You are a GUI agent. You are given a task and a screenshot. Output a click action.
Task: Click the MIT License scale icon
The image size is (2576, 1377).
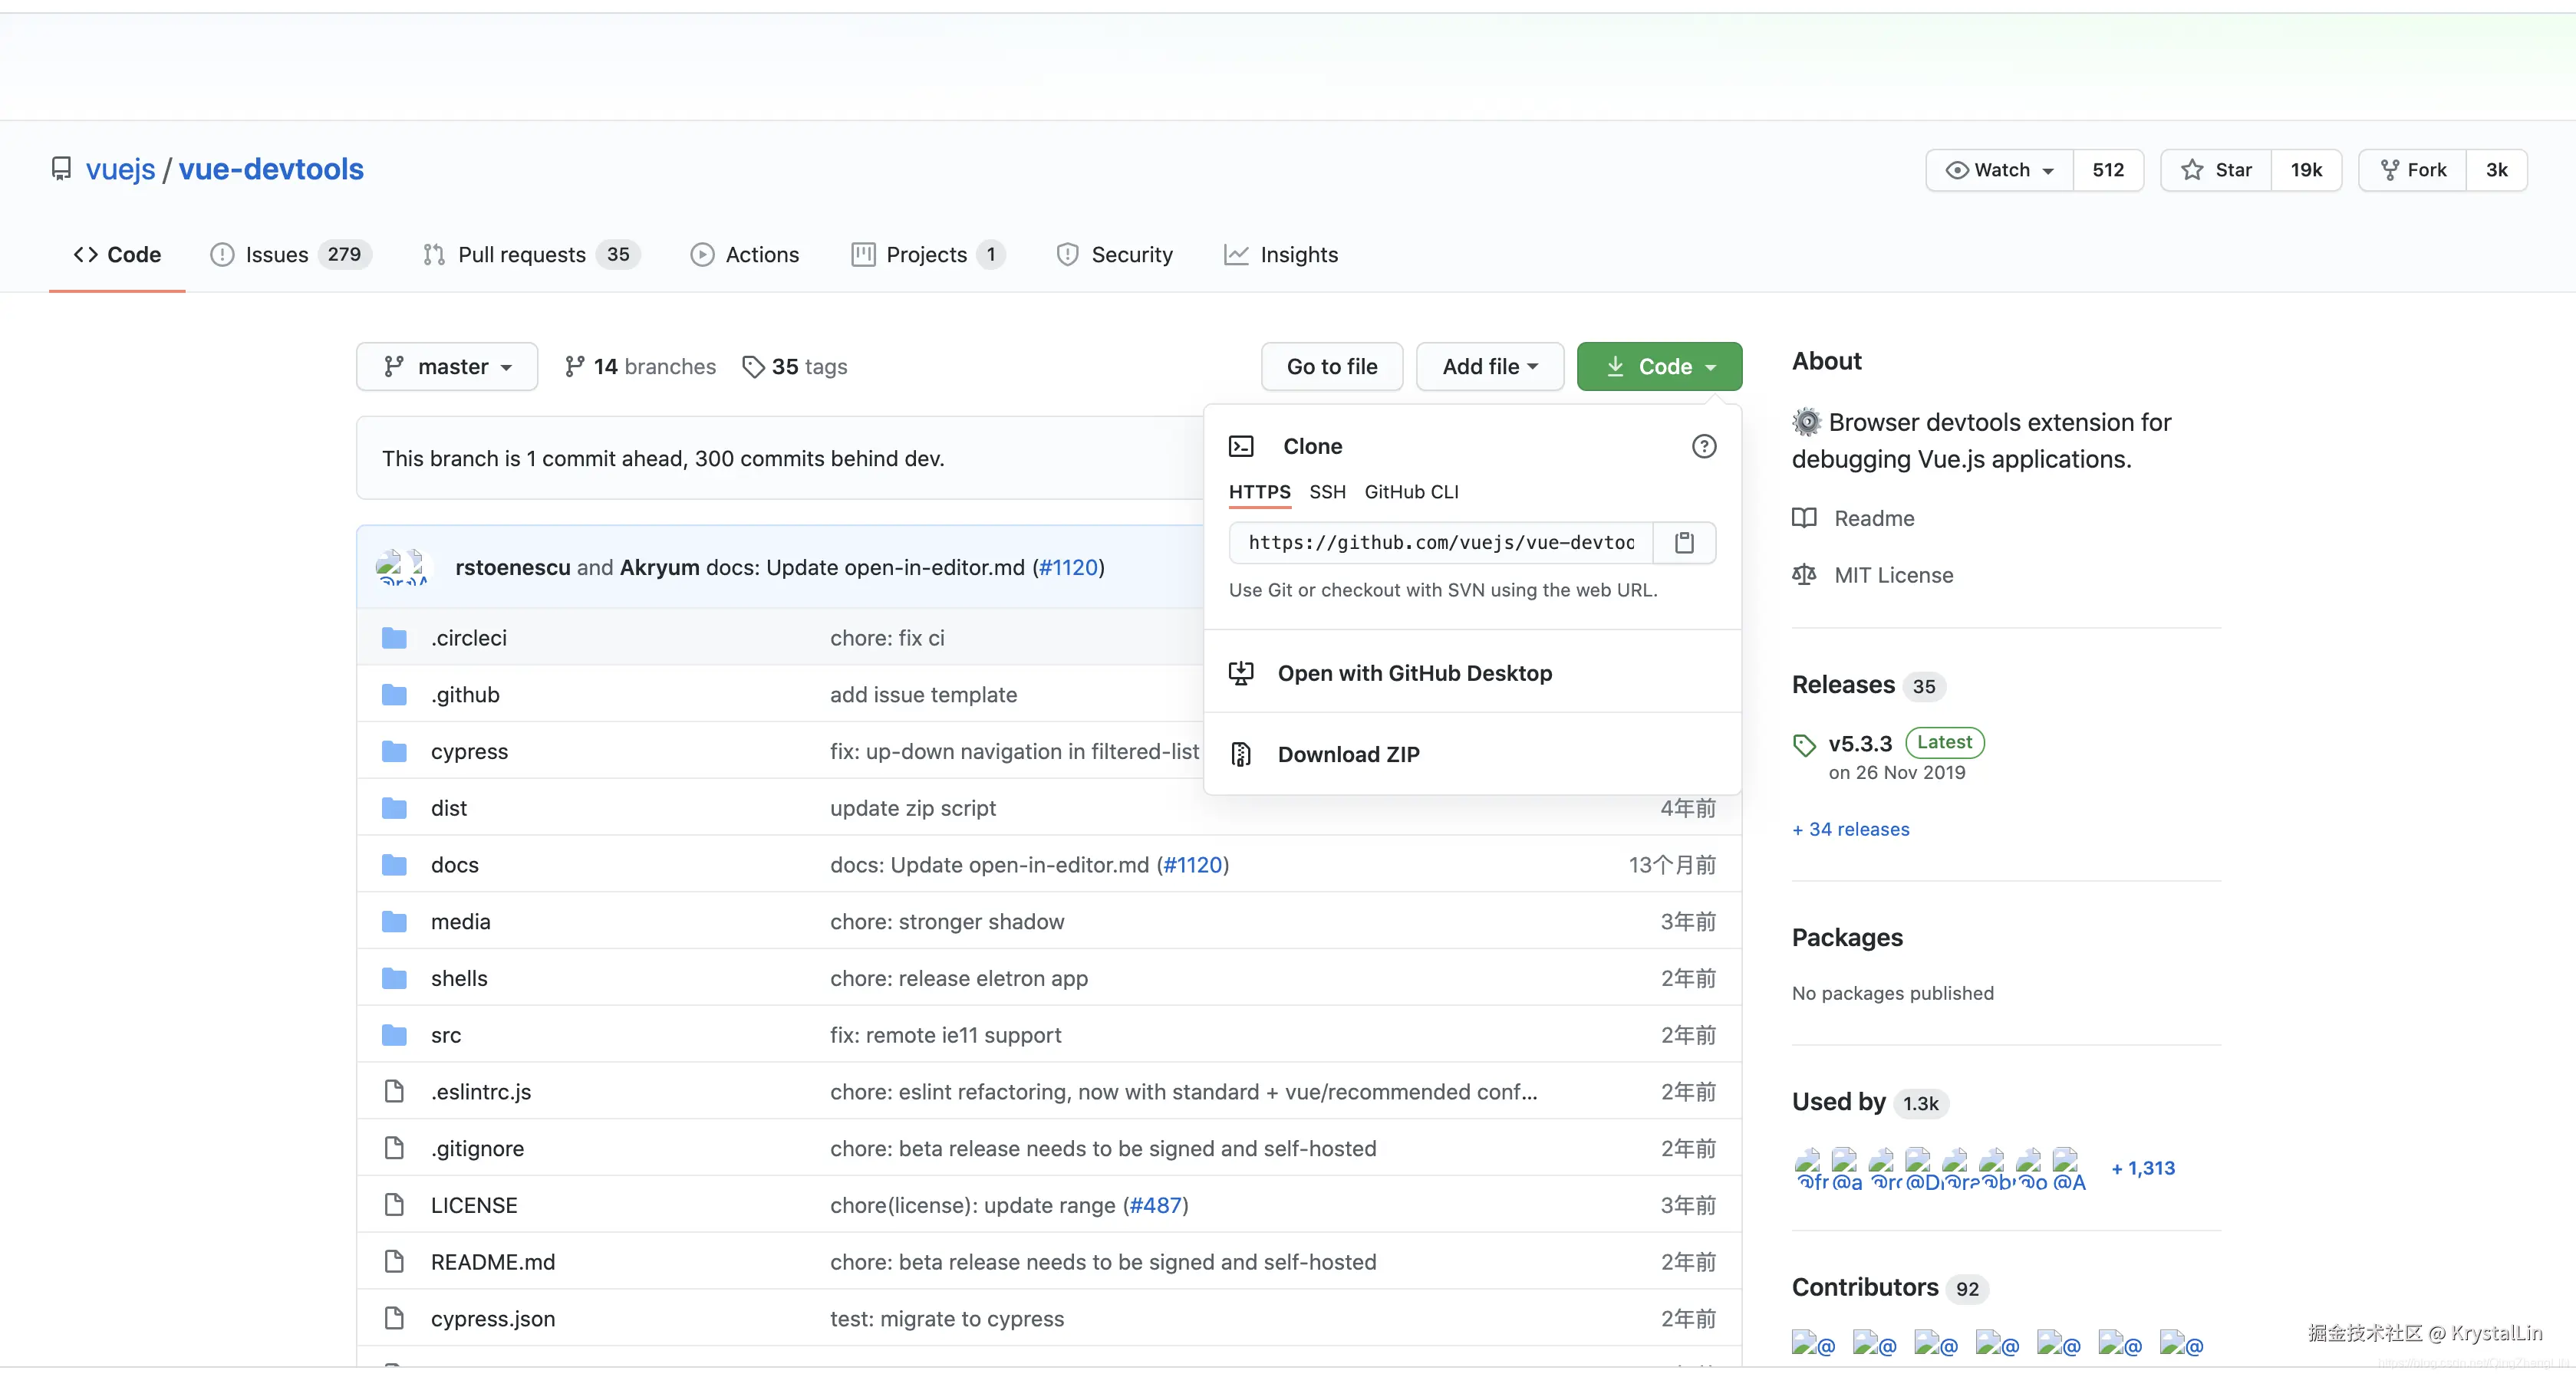click(x=1804, y=574)
